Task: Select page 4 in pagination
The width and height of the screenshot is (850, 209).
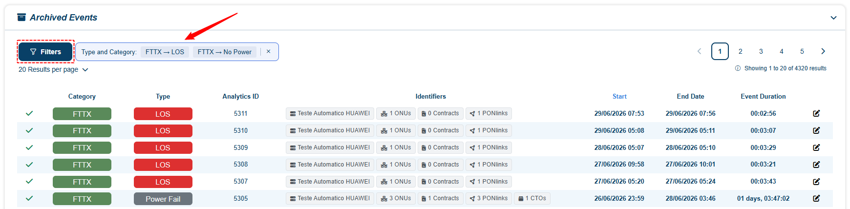Action: tap(782, 51)
